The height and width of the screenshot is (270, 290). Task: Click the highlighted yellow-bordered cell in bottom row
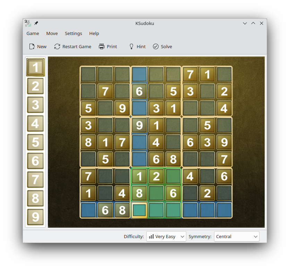tap(139, 210)
